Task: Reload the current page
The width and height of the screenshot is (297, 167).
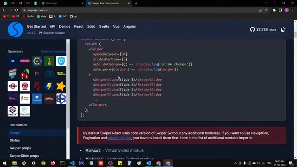Action: [x=17, y=10]
